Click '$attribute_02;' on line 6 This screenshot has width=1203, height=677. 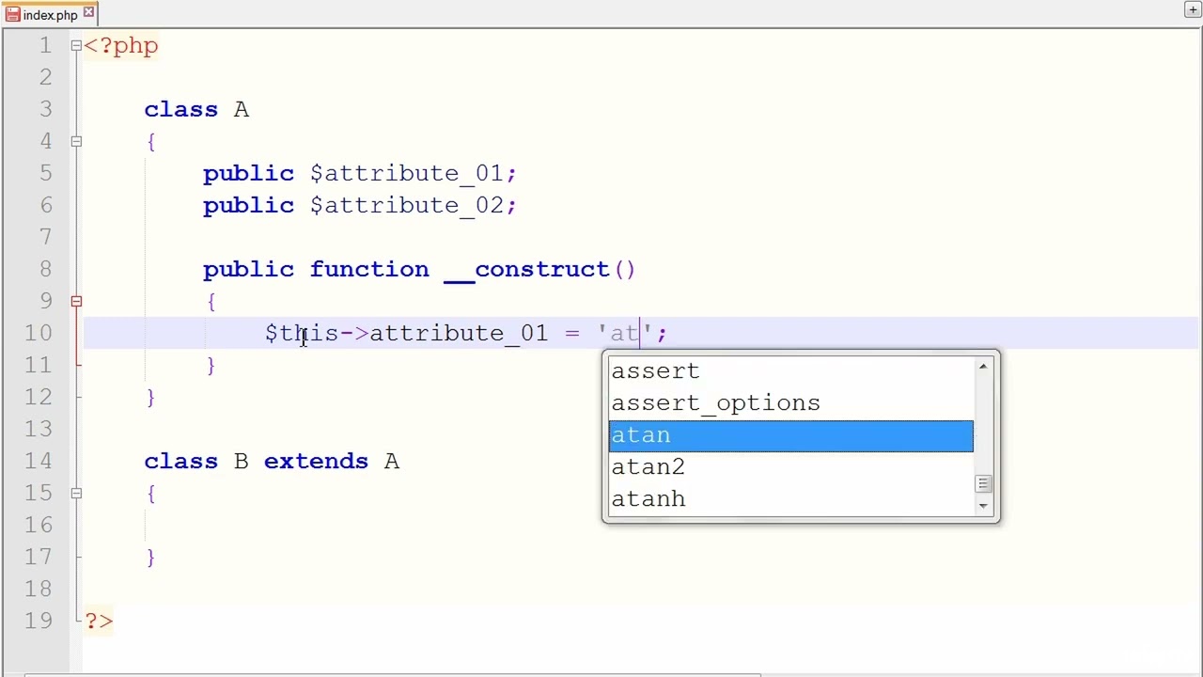pos(413,206)
